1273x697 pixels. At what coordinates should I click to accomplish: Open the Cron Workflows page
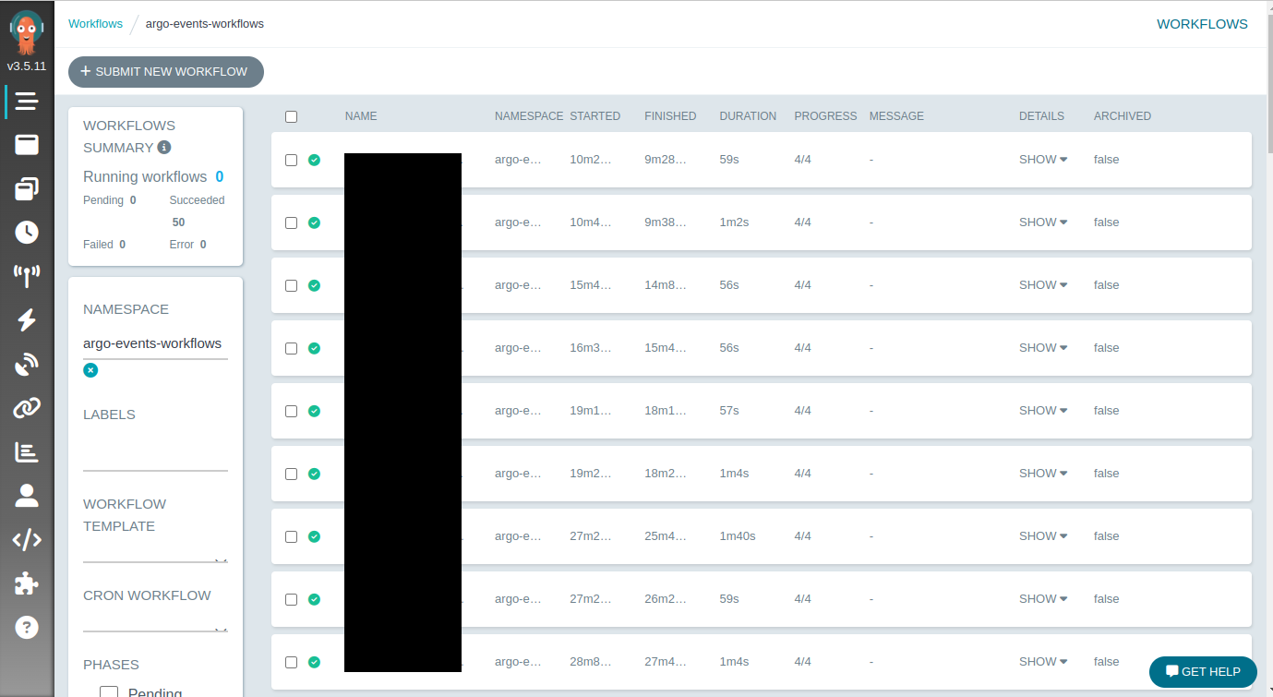tap(27, 233)
